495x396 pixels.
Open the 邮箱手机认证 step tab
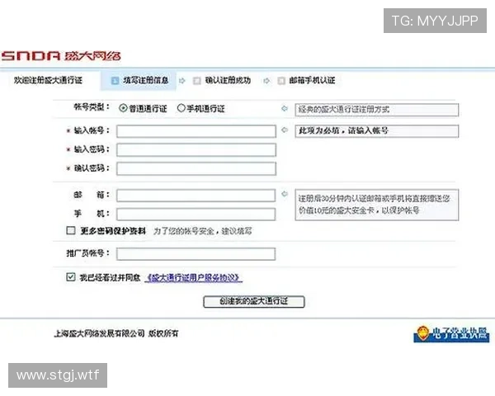(x=307, y=81)
